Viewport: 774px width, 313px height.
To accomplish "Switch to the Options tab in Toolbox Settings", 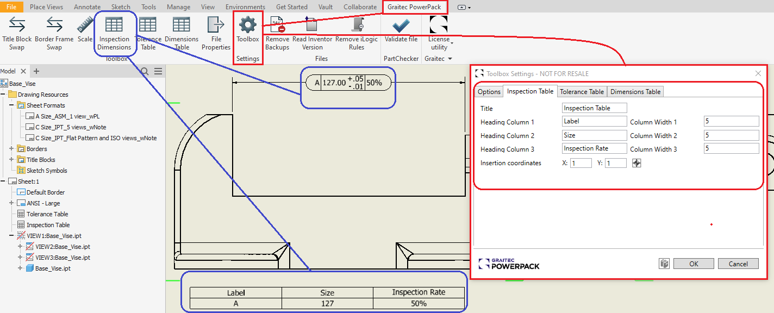I will [489, 92].
